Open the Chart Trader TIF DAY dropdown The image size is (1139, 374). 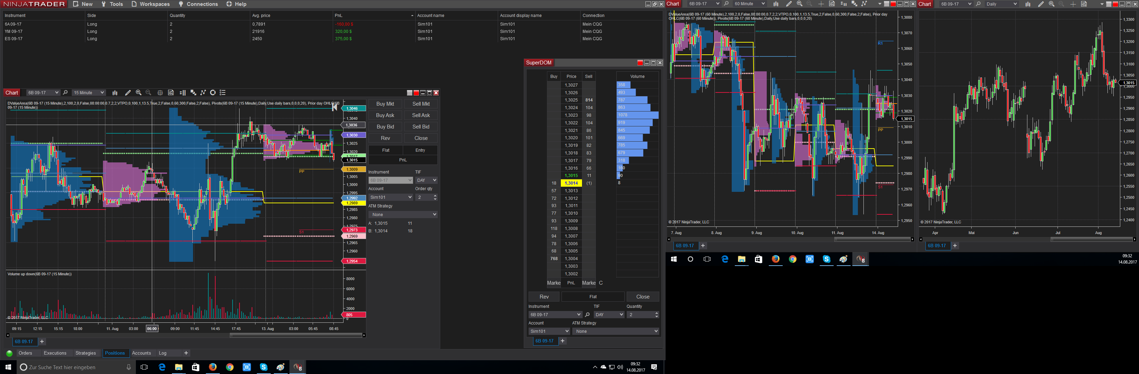[x=426, y=180]
